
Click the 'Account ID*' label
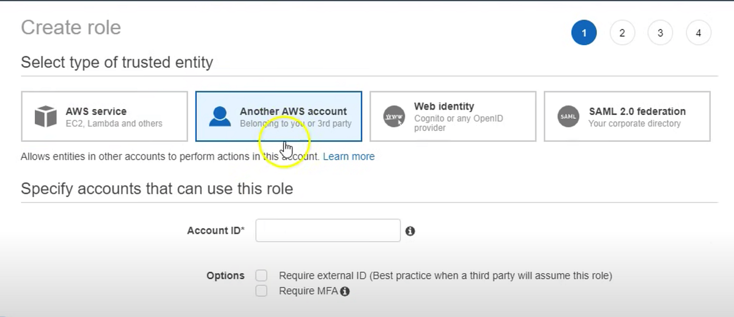(216, 231)
